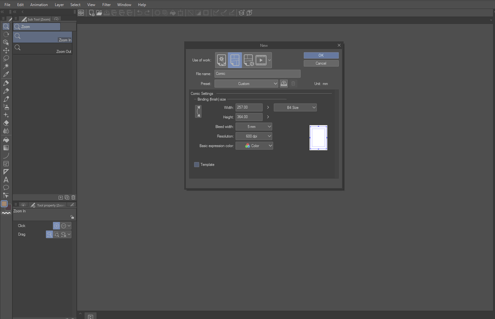Enable the Template checkbox
This screenshot has width=495, height=319.
point(196,165)
